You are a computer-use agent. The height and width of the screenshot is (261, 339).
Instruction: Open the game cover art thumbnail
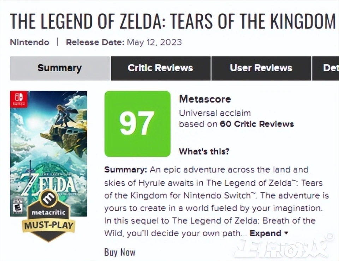49,141
